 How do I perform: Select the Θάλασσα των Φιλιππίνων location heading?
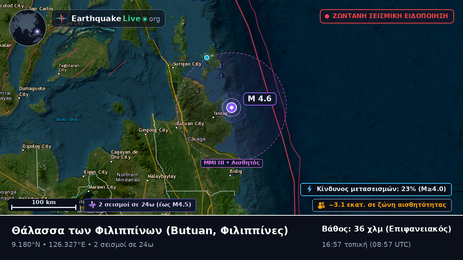150,230
